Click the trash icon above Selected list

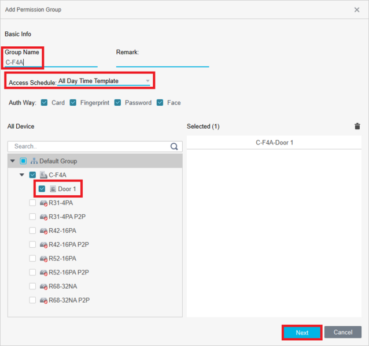point(357,127)
